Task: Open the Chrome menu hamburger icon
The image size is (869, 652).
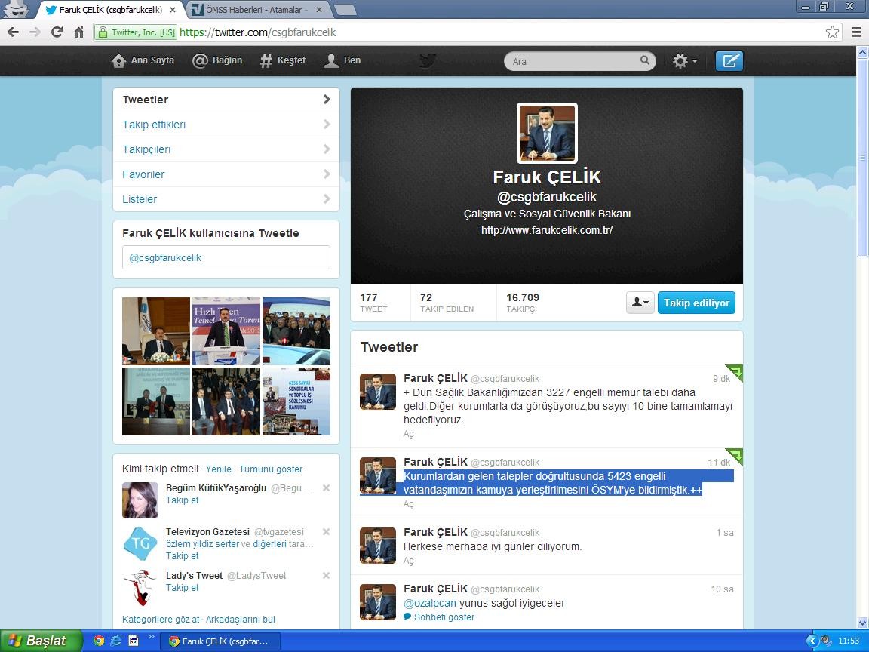Action: [x=856, y=32]
